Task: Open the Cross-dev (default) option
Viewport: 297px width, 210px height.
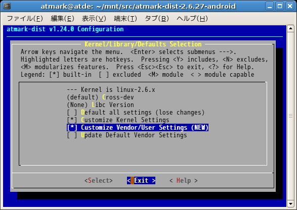Action: tap(100, 97)
